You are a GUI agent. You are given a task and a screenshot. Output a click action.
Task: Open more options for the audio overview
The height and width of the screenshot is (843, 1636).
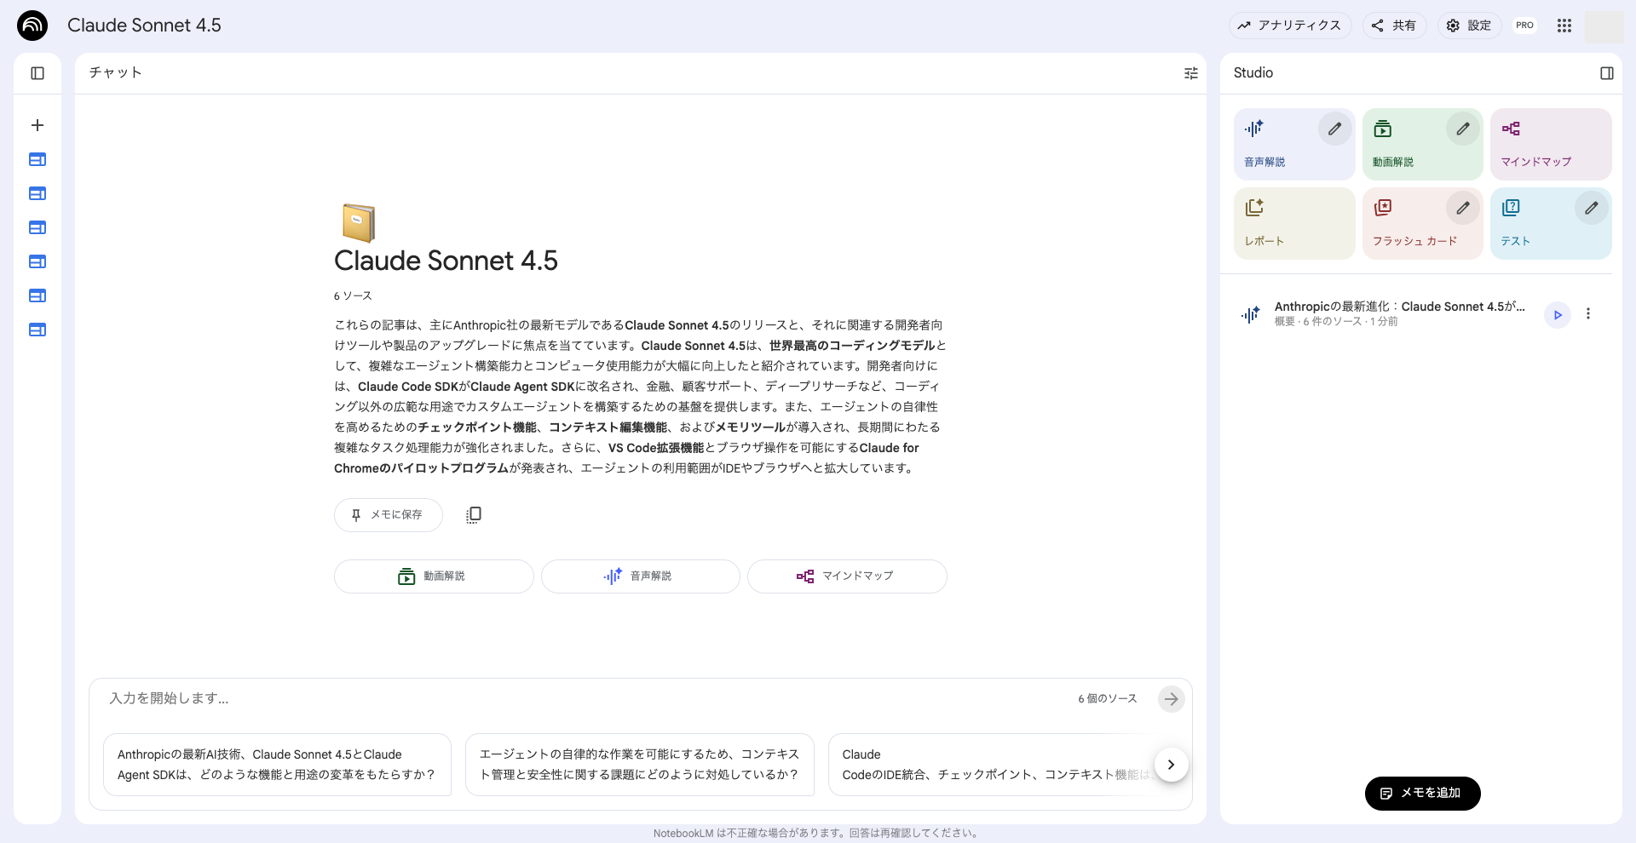[x=1588, y=314]
